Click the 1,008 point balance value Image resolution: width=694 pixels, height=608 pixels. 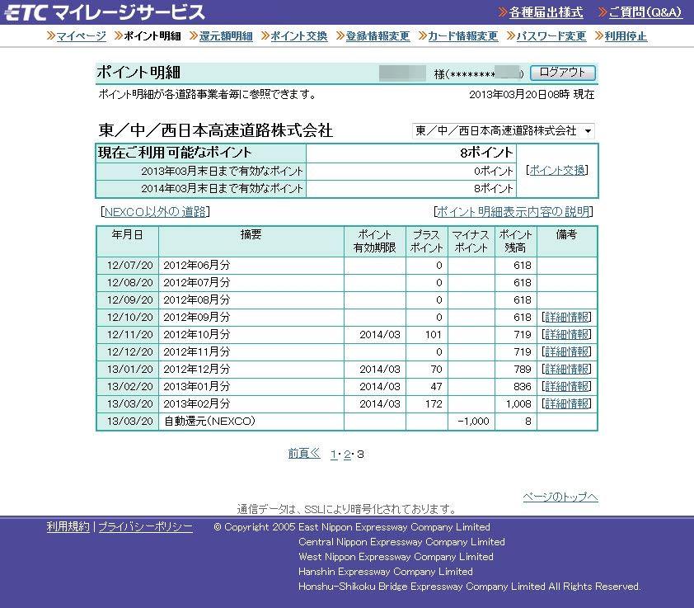point(518,403)
